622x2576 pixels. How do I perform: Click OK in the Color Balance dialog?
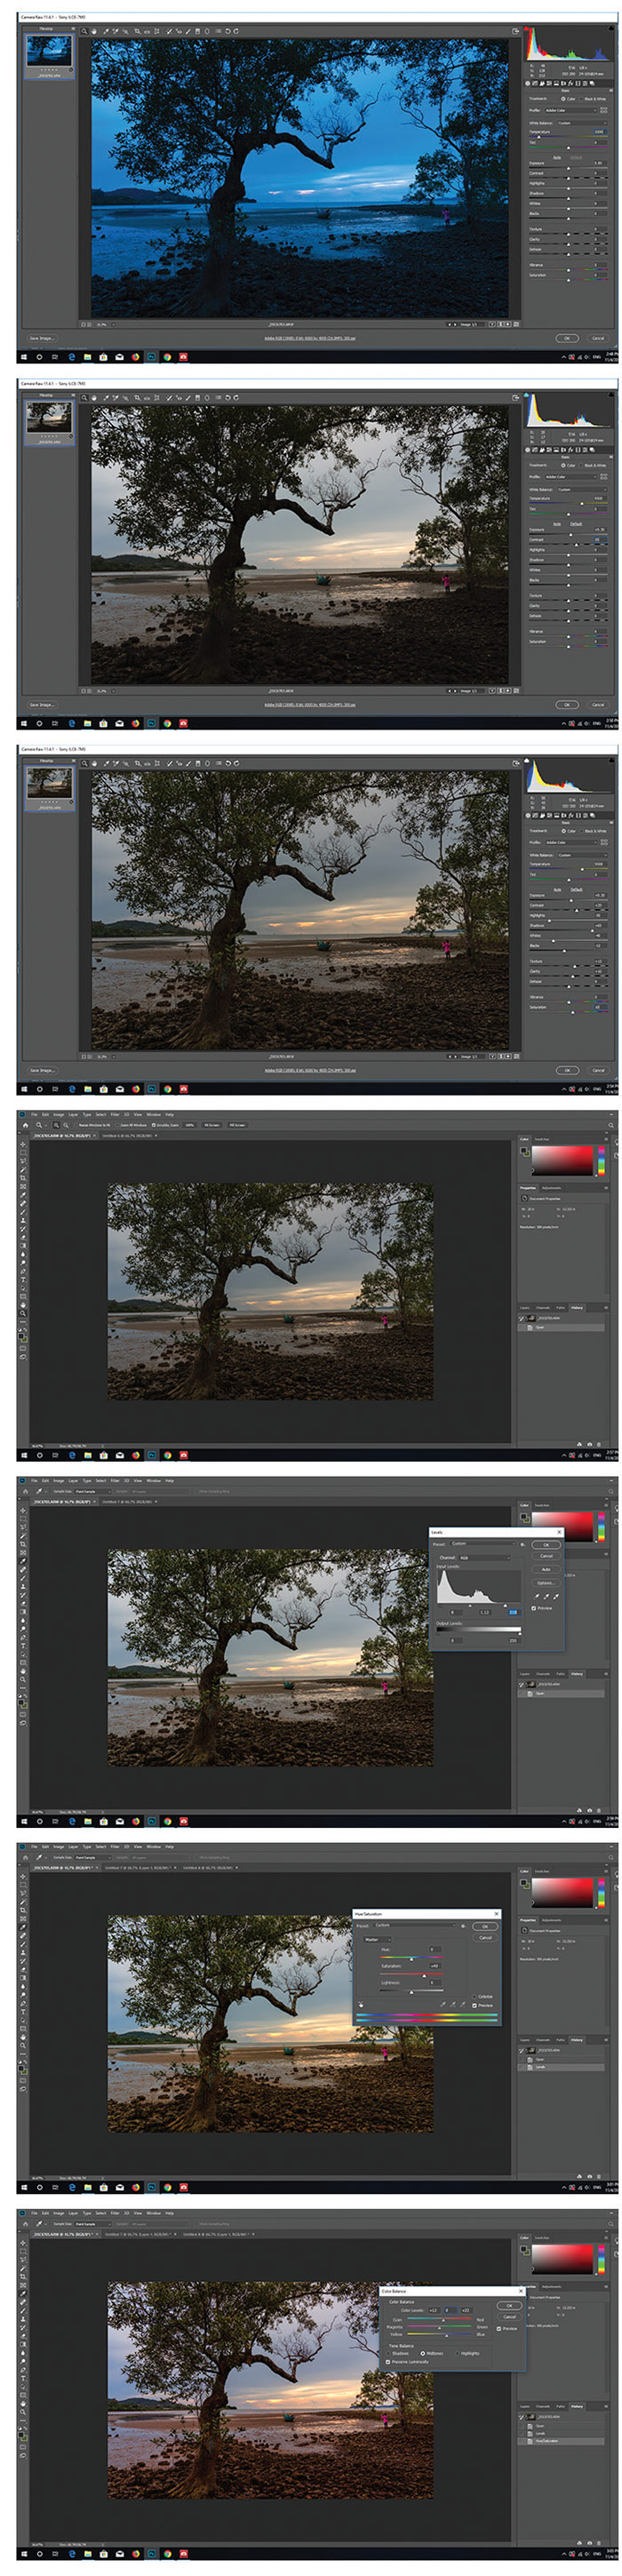click(x=509, y=2306)
